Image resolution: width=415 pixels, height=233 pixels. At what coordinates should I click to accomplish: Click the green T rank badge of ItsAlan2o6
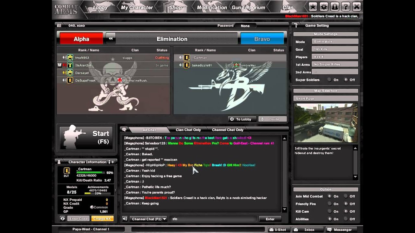coord(70,65)
